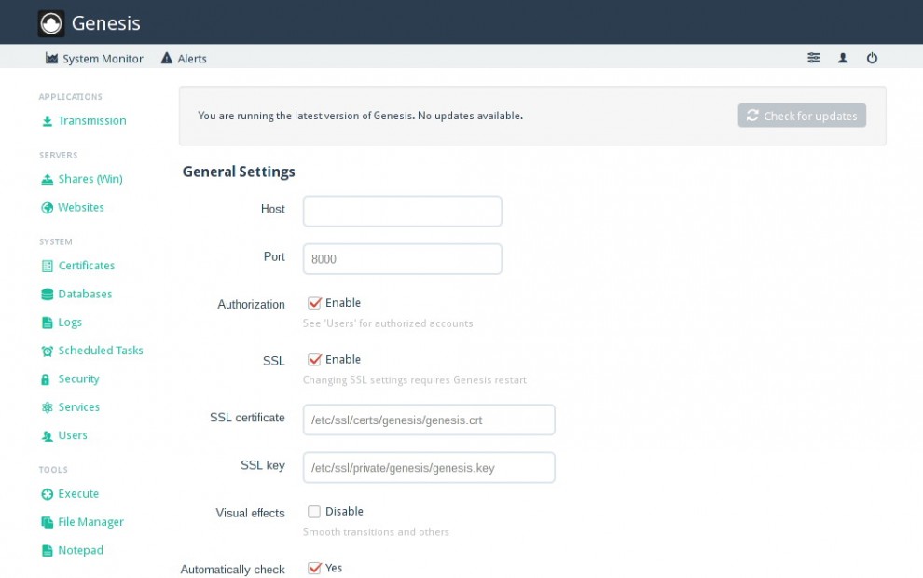Click the "Smooth transitions and others" hint
The width and height of the screenshot is (923, 578).
(x=376, y=532)
